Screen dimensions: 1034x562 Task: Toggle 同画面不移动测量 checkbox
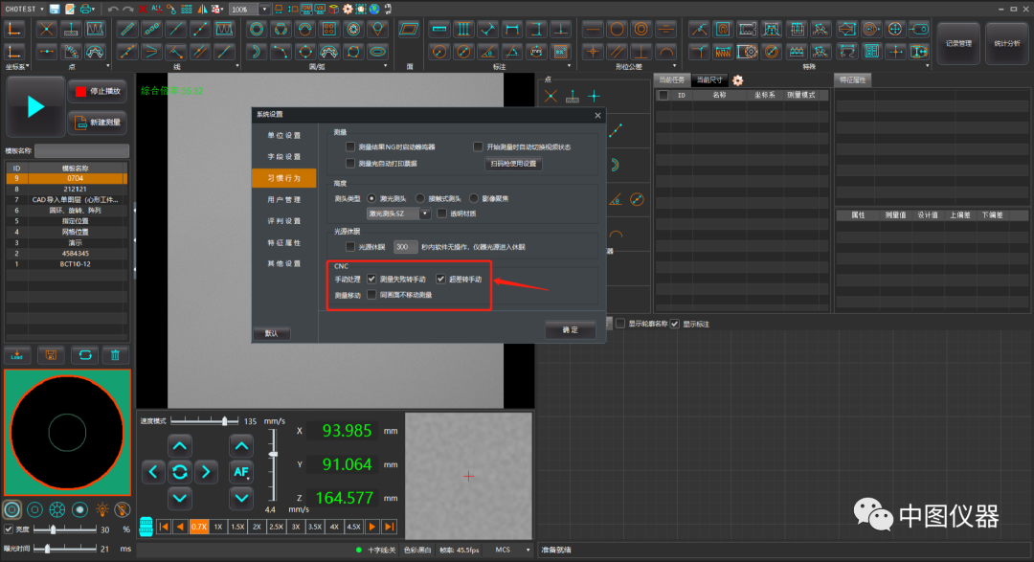371,295
